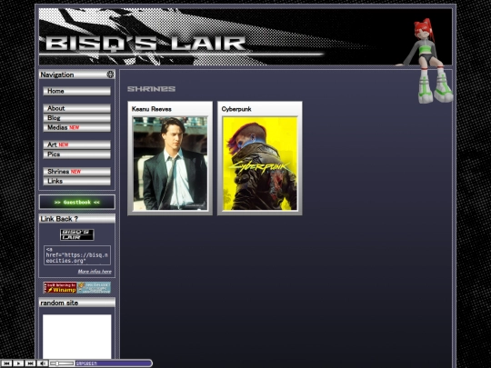This screenshot has width=491, height=368.
Task: Open the Cyberpunk shrine cover image
Action: [260, 164]
